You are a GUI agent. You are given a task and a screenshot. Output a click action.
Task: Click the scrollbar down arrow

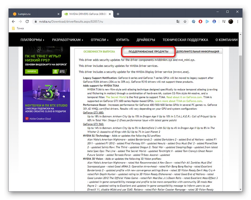[x=240, y=189]
